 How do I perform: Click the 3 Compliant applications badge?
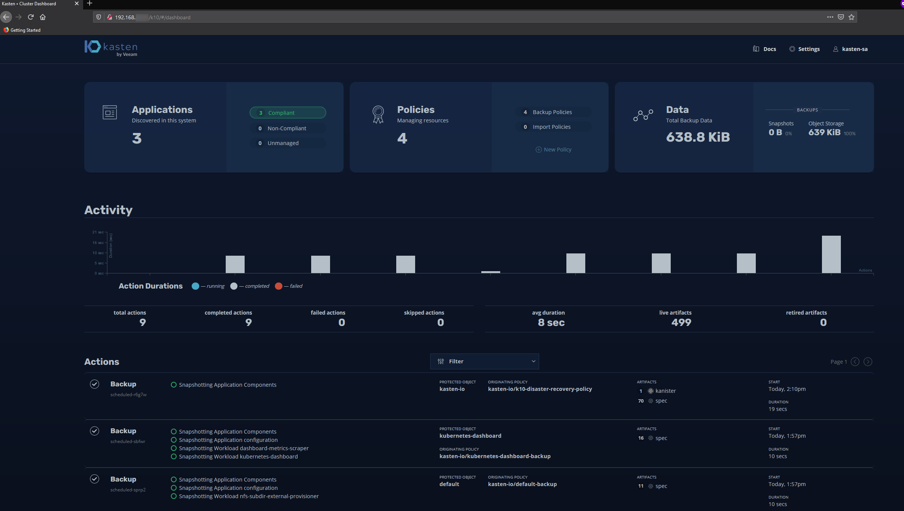288,113
